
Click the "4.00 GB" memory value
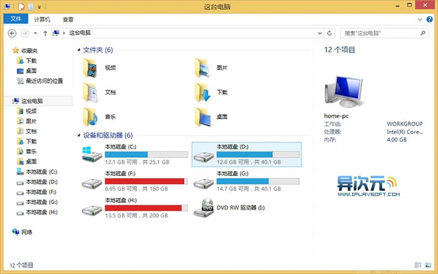click(x=397, y=140)
